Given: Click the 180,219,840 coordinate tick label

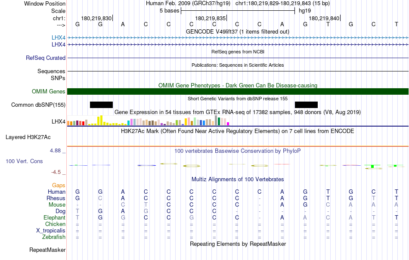Looking at the screenshot, I should (324, 18).
